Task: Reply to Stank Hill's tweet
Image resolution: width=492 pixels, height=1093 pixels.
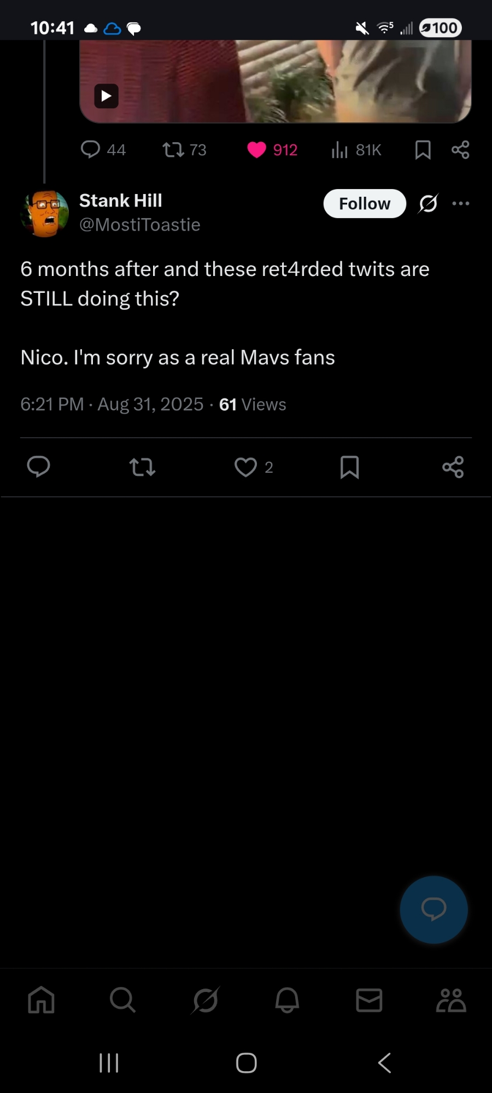Action: 38,467
